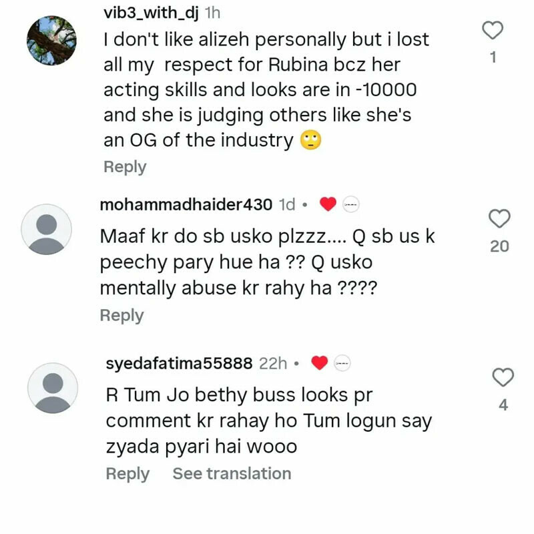The image size is (534, 534).
Task: Tap the red heart beside mohammadhaider430
Action: point(328,205)
